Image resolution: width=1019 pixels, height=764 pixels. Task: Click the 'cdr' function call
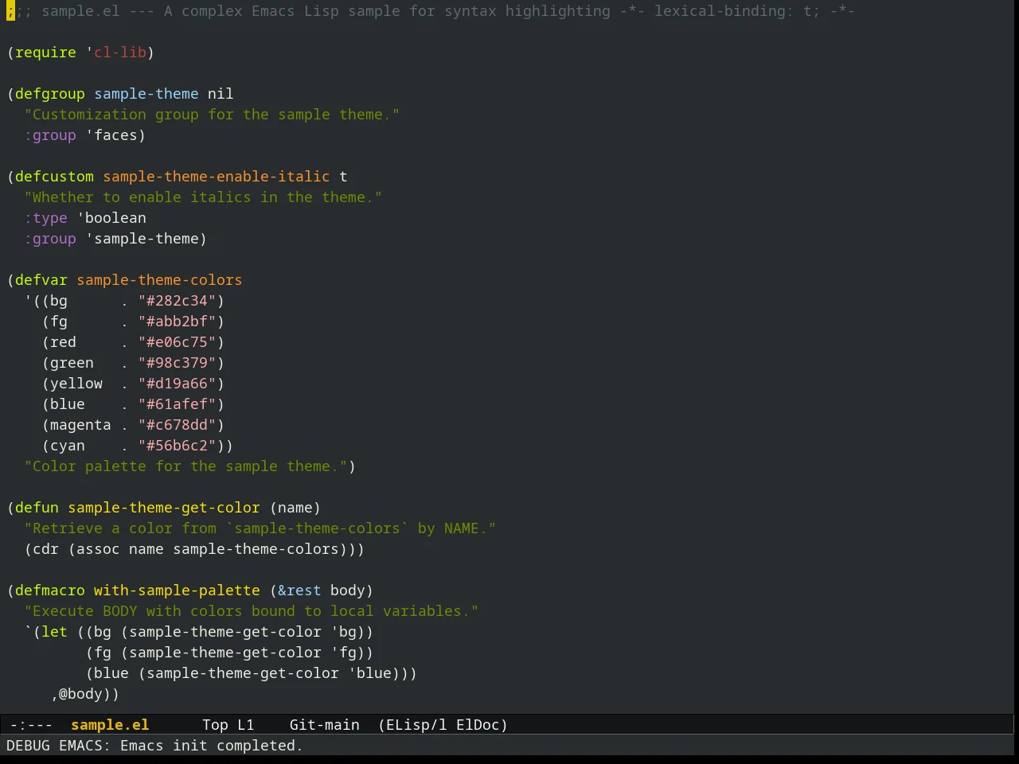click(46, 549)
